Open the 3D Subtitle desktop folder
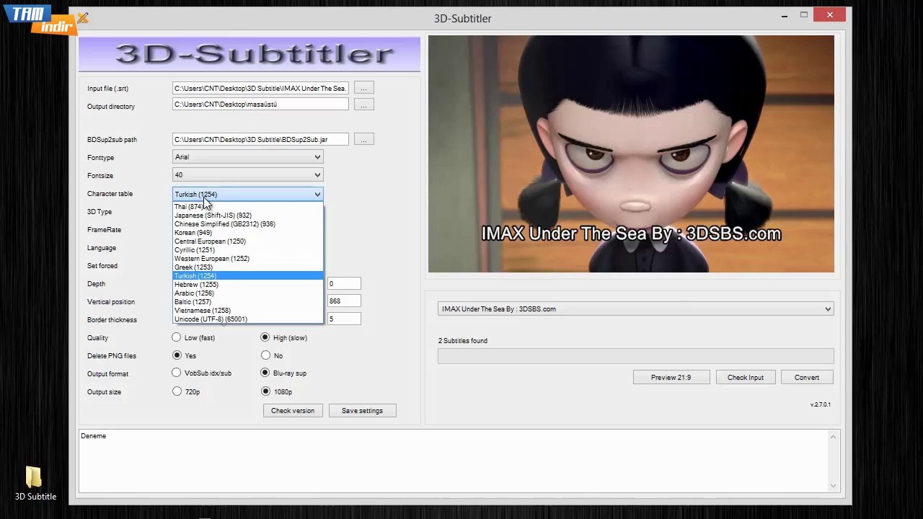 [x=35, y=483]
